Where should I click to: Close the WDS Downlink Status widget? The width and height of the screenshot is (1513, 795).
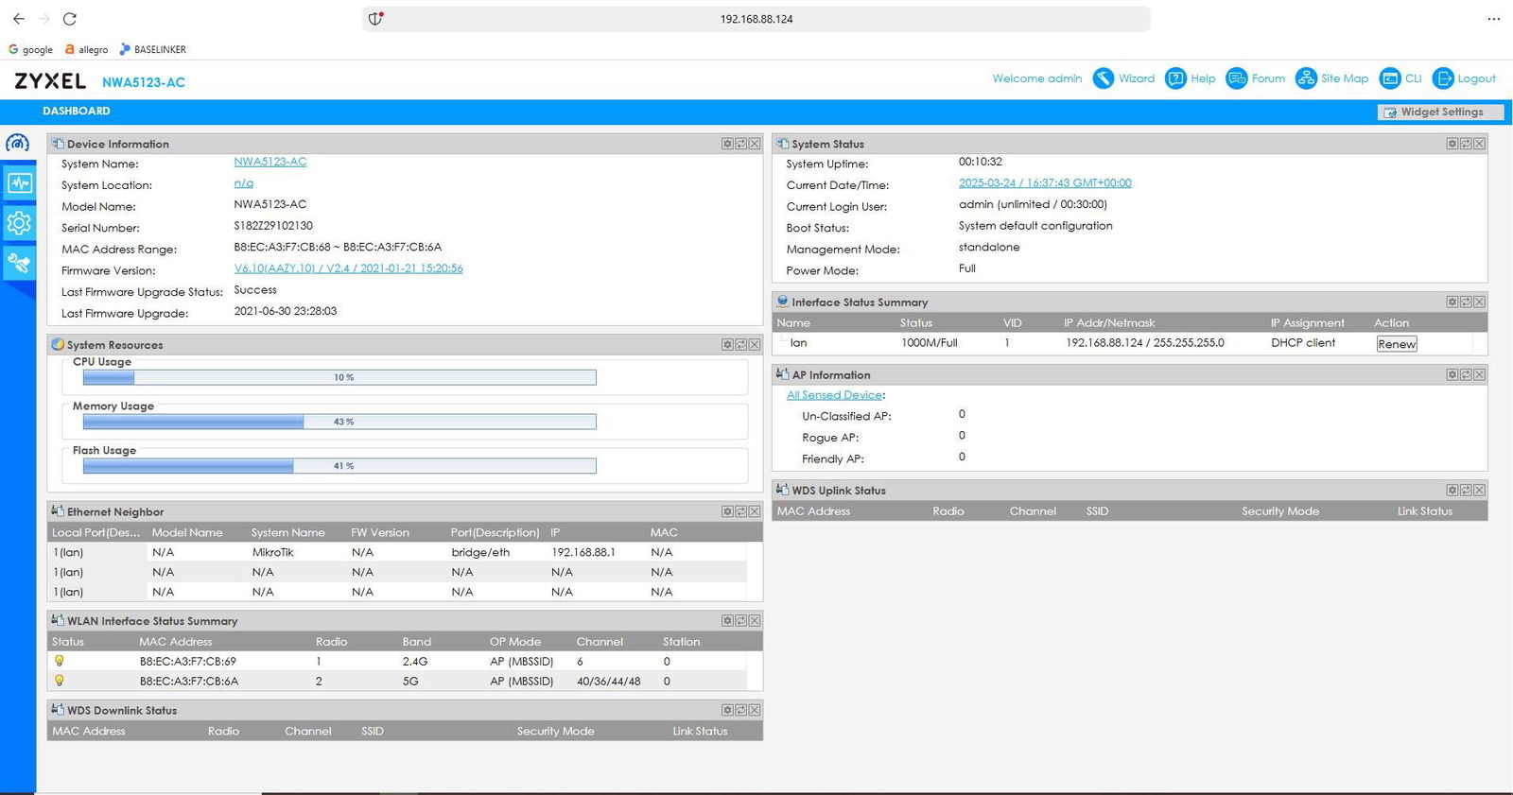755,710
